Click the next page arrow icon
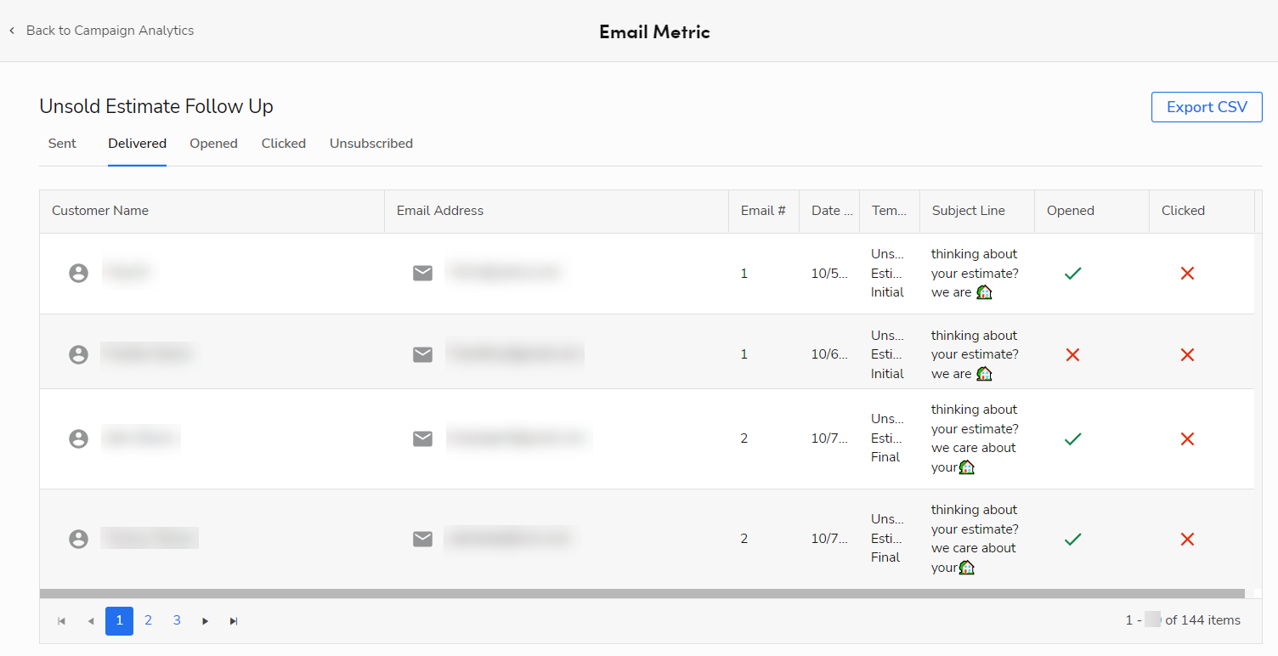The width and height of the screenshot is (1278, 656). [205, 620]
